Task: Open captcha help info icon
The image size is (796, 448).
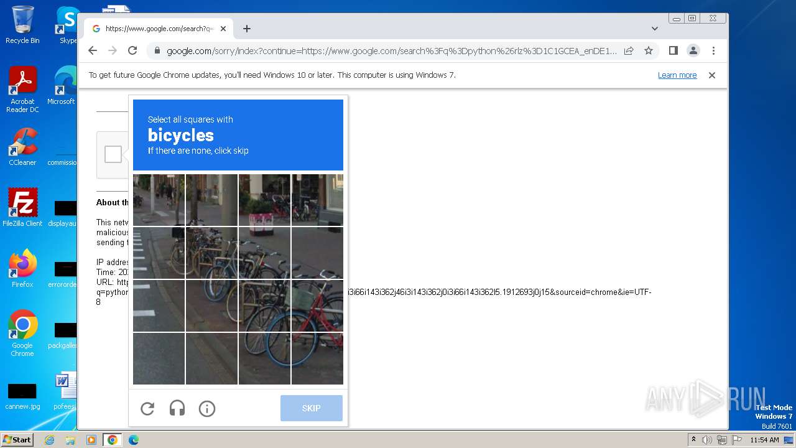Action: [207, 408]
